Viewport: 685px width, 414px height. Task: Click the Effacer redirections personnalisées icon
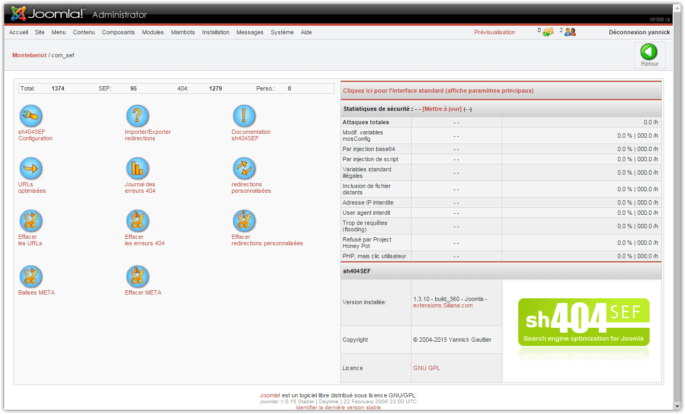[x=244, y=221]
